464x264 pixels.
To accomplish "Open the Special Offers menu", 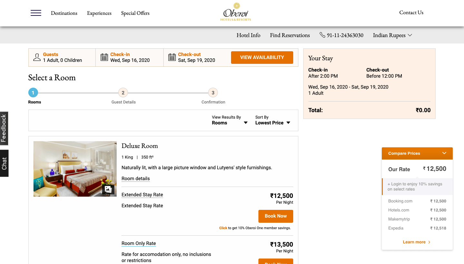I will point(135,13).
